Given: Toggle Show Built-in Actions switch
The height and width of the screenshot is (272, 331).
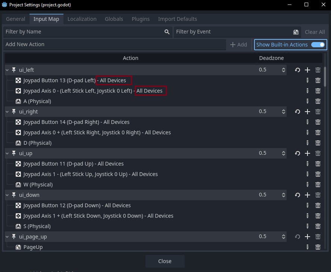Looking at the screenshot, I should 318,45.
